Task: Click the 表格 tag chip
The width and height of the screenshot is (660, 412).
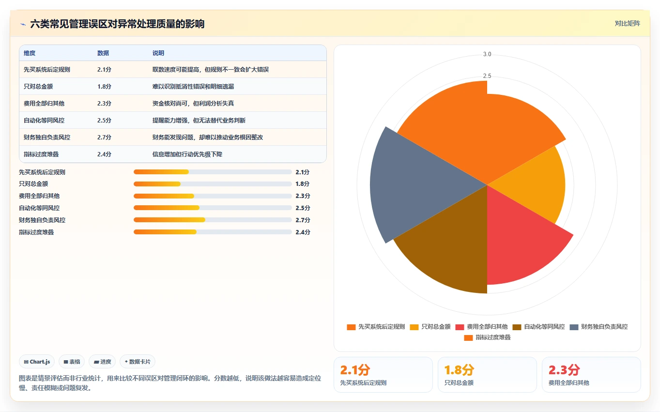Action: click(x=72, y=362)
